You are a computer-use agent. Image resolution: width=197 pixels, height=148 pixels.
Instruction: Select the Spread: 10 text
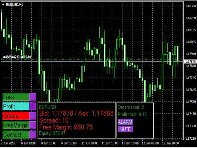pyautogui.click(x=54, y=120)
